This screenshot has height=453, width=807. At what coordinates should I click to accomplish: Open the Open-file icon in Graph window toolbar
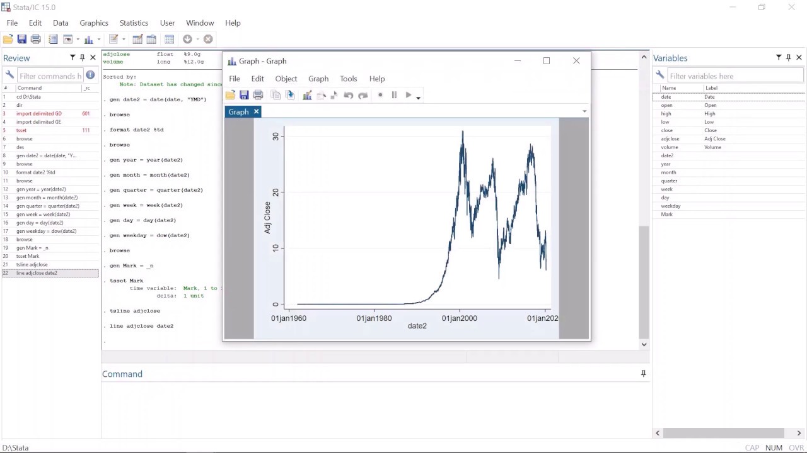pyautogui.click(x=230, y=95)
